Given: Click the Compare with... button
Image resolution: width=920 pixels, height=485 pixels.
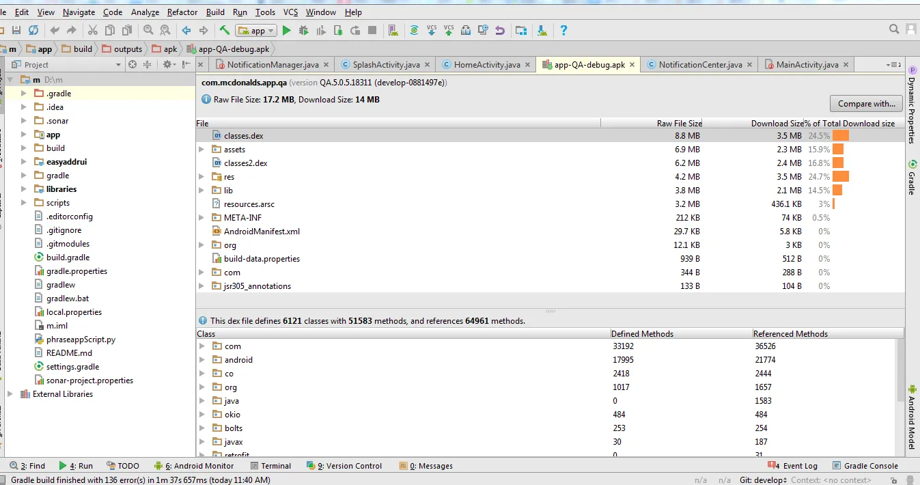Looking at the screenshot, I should click(x=866, y=104).
